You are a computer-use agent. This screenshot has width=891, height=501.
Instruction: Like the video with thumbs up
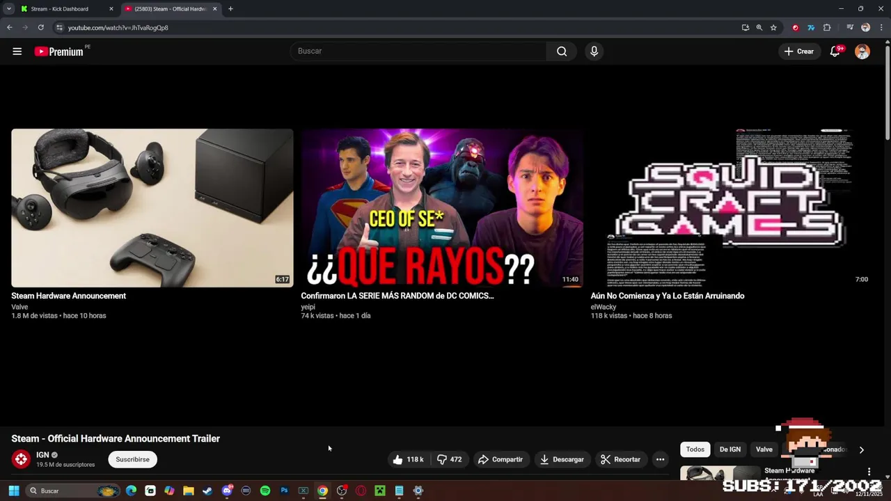(409, 459)
